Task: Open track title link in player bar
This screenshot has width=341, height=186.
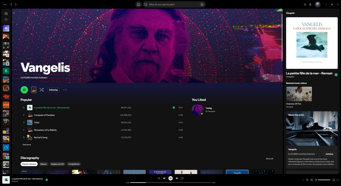Action: pos(27,179)
